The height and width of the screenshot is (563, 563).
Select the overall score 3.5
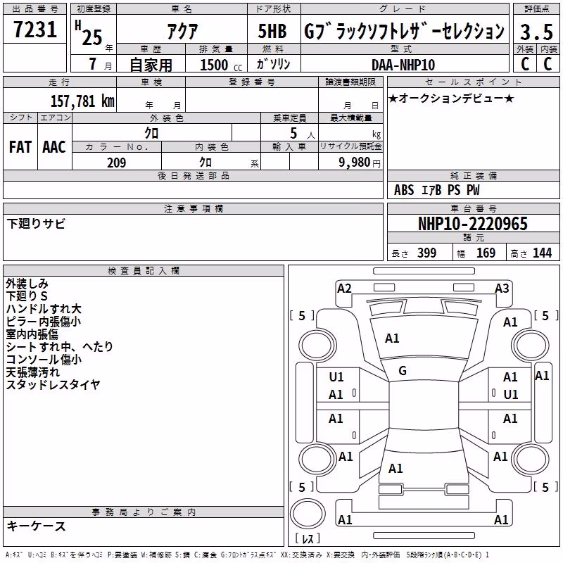536,32
